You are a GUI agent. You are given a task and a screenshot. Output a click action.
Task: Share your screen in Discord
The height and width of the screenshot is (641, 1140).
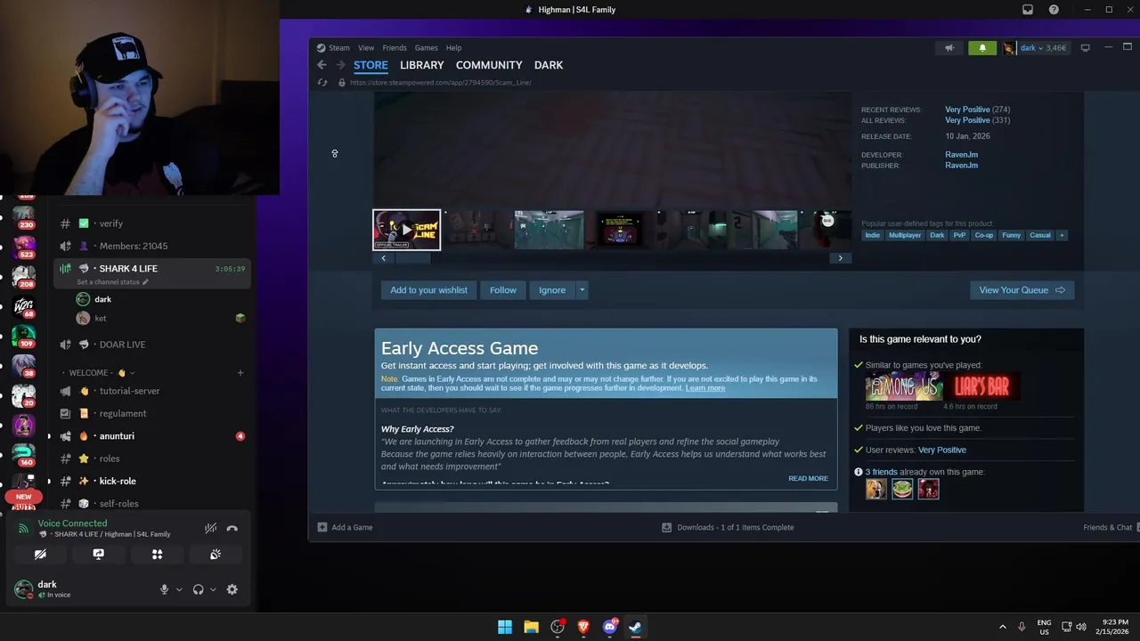click(99, 554)
